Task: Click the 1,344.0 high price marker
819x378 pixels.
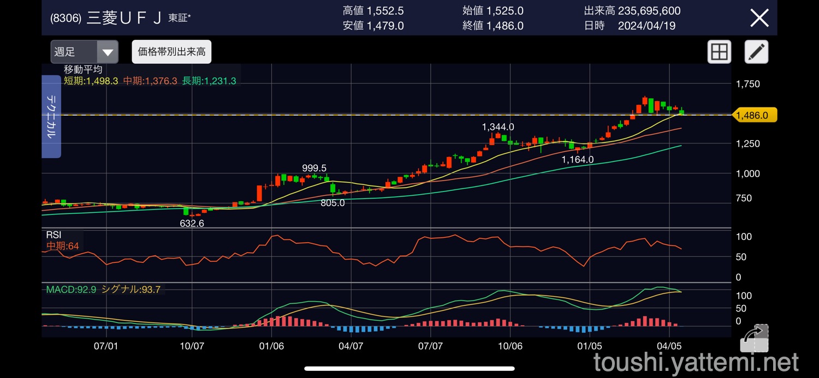Action: pos(497,127)
